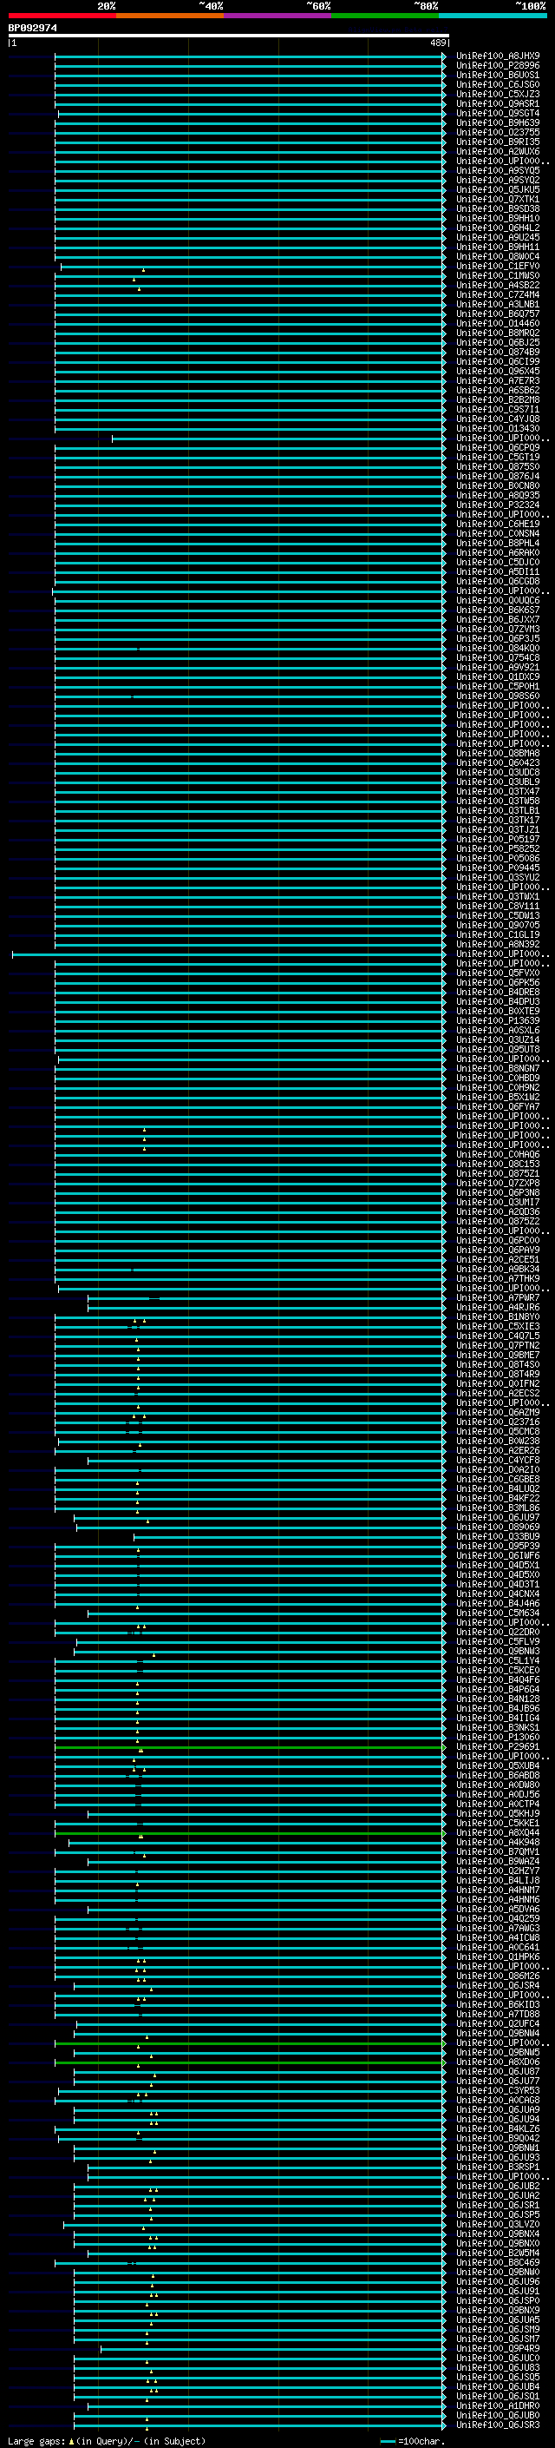Select hit label UniRef100_B4N128

(x=498, y=1699)
